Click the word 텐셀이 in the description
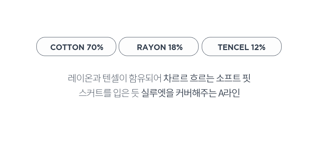This screenshot has height=142, width=318. point(115,78)
